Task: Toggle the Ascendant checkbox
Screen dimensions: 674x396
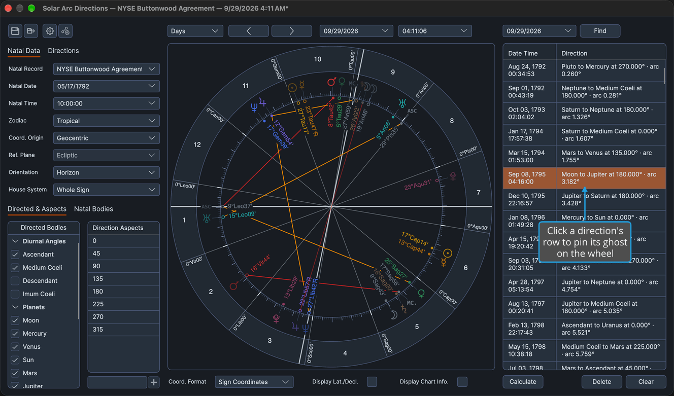Action: [15, 255]
